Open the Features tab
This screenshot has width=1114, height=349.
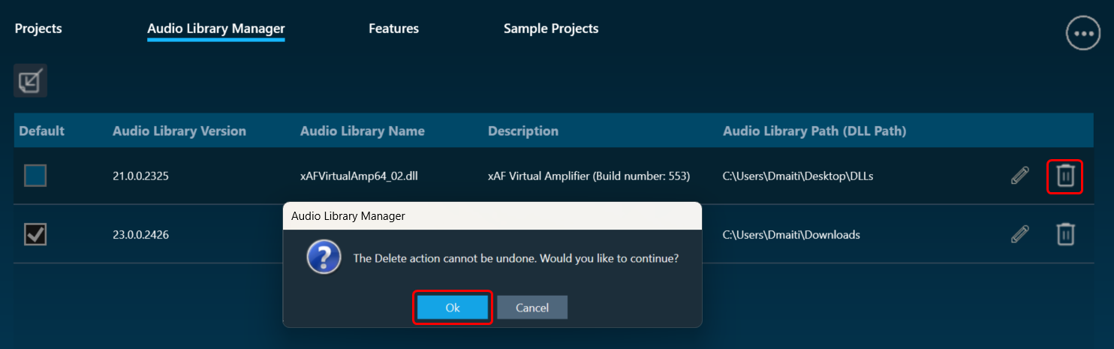tap(393, 29)
